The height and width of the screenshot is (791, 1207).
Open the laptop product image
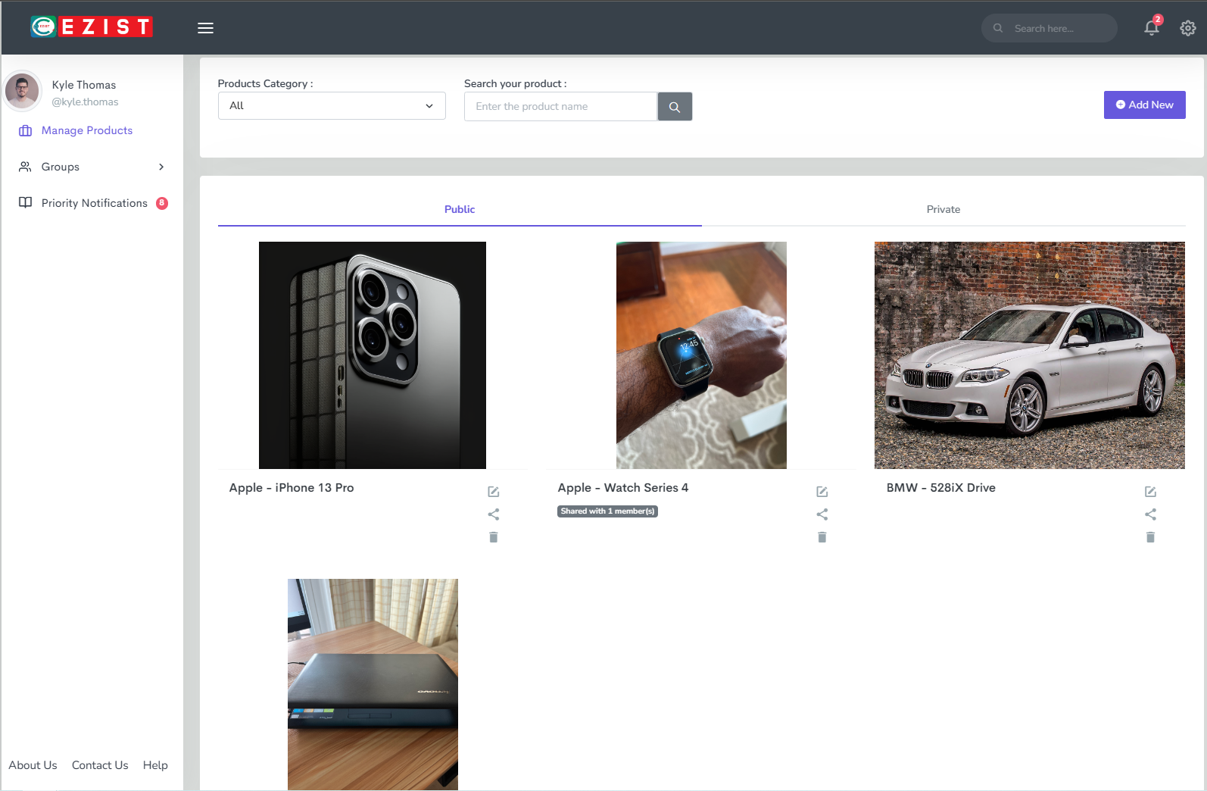click(x=373, y=684)
